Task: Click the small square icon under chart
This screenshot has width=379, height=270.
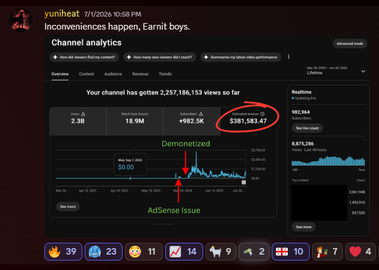Action: pos(243,182)
